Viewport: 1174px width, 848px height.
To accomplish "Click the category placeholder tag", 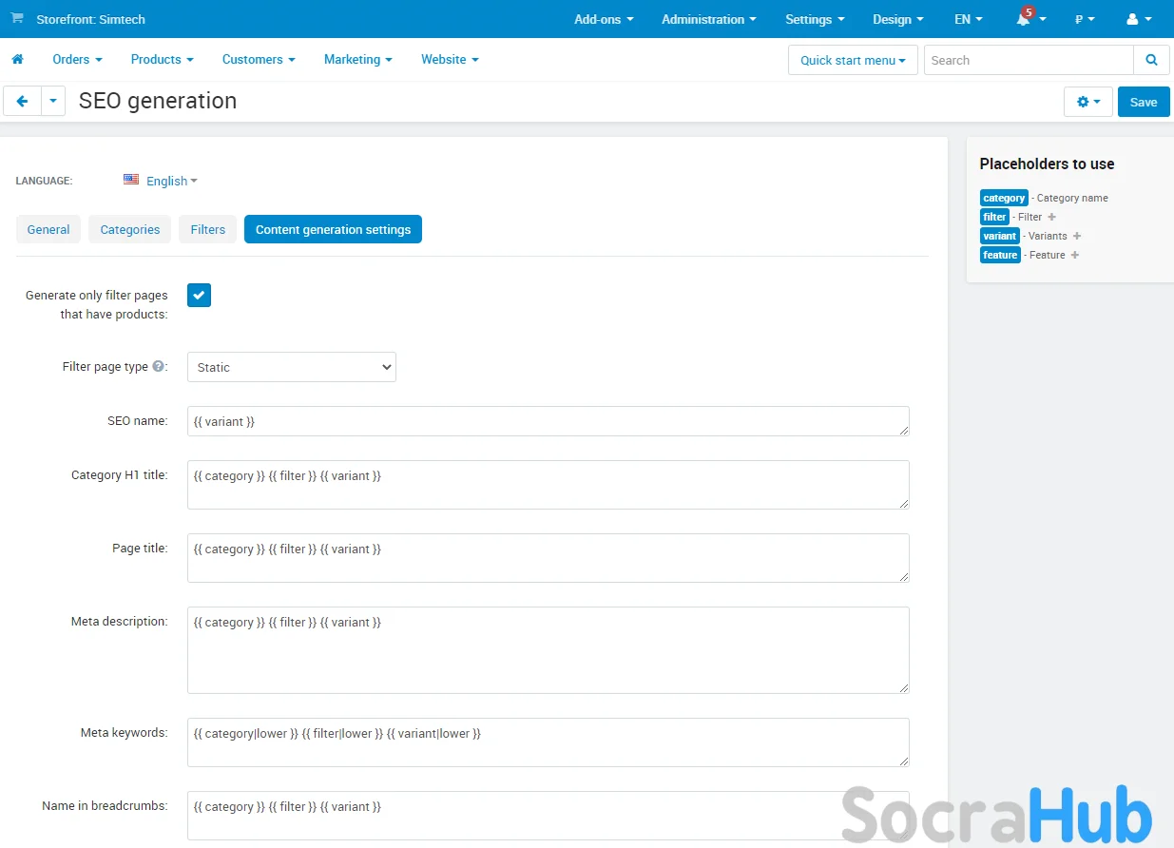I will (x=1004, y=198).
